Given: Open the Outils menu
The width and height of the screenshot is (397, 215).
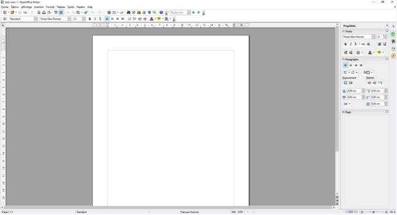Looking at the screenshot, I should tap(71, 7).
